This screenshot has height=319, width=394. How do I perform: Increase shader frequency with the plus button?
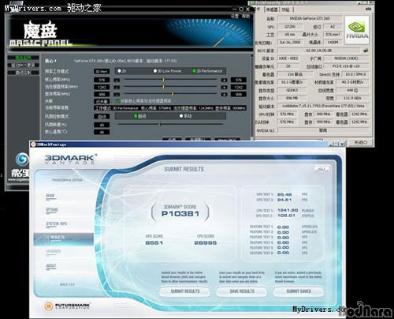[224, 87]
